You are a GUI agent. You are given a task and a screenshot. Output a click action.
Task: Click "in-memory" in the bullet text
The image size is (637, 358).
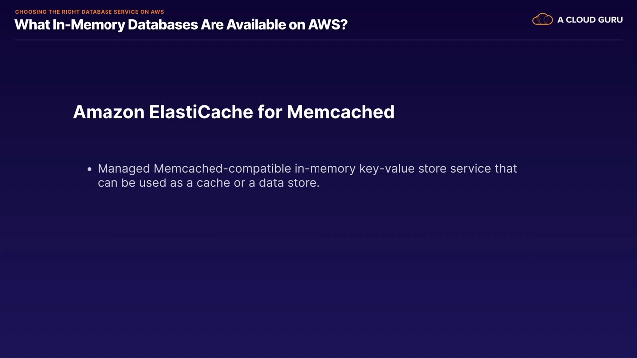pyautogui.click(x=325, y=169)
